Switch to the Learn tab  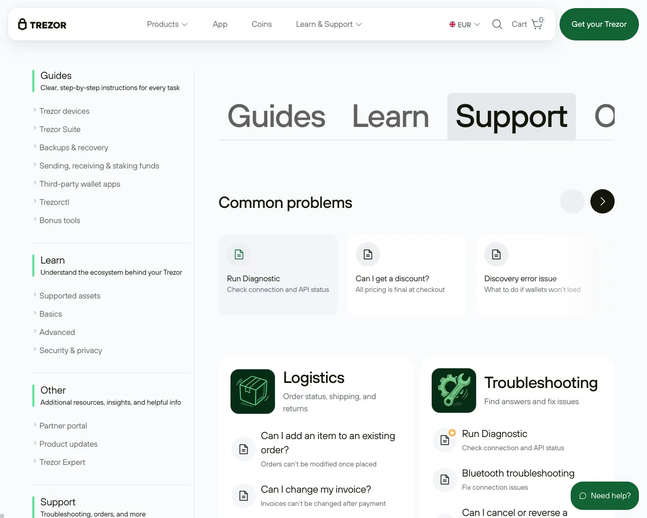(x=391, y=116)
